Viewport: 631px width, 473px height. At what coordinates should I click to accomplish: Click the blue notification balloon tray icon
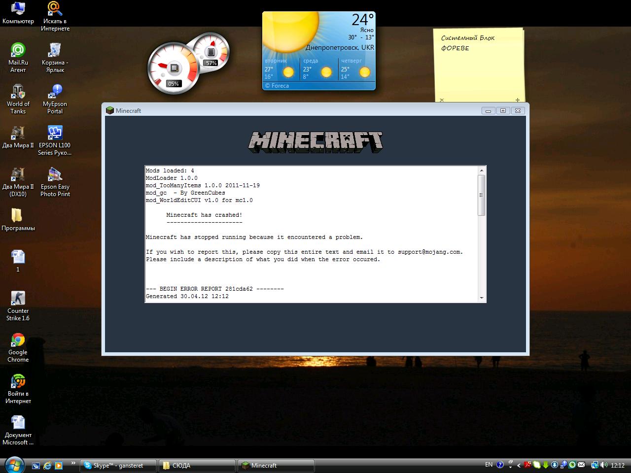point(563,465)
